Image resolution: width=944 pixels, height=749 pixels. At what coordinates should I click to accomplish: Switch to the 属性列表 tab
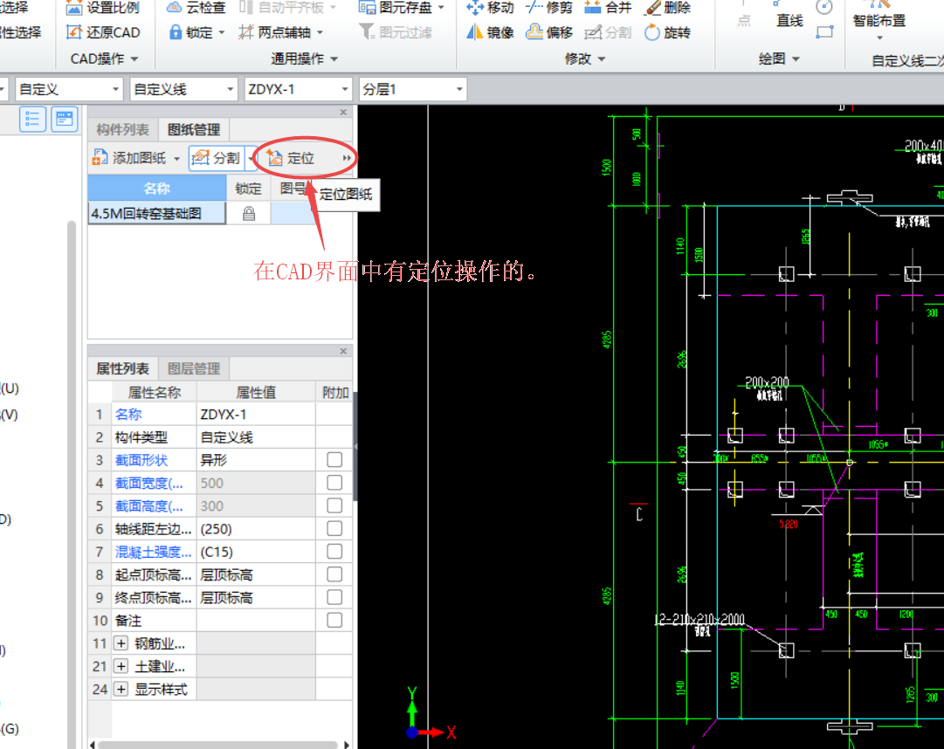[123, 368]
